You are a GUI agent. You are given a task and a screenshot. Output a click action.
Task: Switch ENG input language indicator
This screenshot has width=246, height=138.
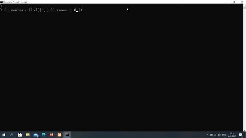coord(224,135)
